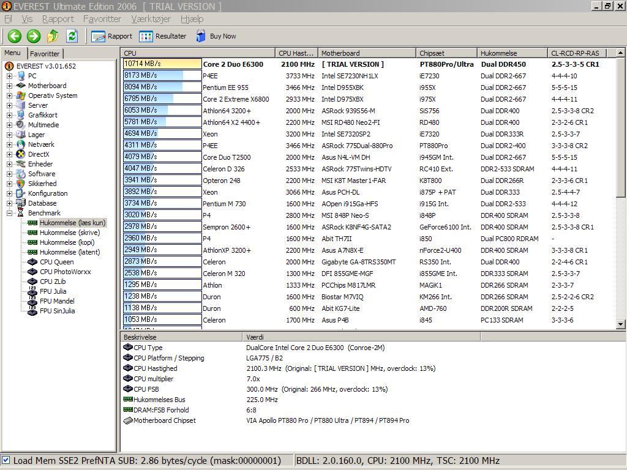Open the Værktøjer menu
This screenshot has width=627, height=470.
point(151,19)
